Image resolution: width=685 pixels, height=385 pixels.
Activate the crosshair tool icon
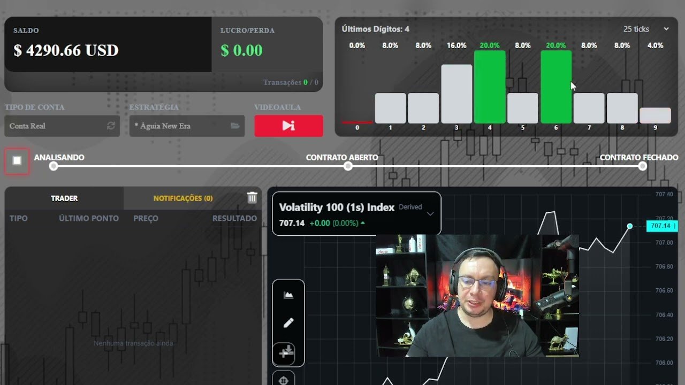coord(284,381)
